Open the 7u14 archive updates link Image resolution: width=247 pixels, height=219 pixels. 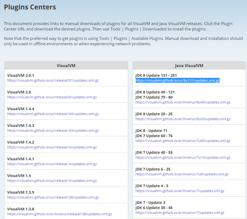coord(183,158)
